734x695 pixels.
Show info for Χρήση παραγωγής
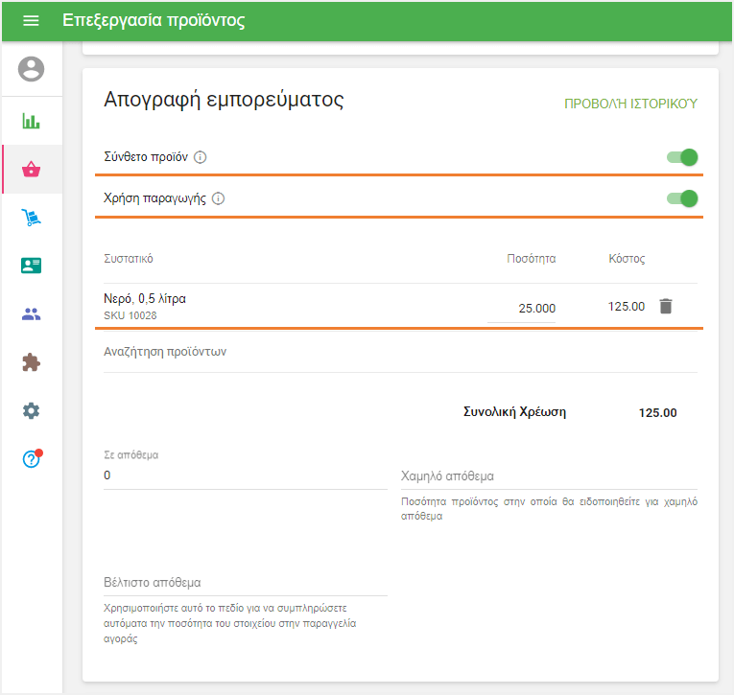click(218, 199)
